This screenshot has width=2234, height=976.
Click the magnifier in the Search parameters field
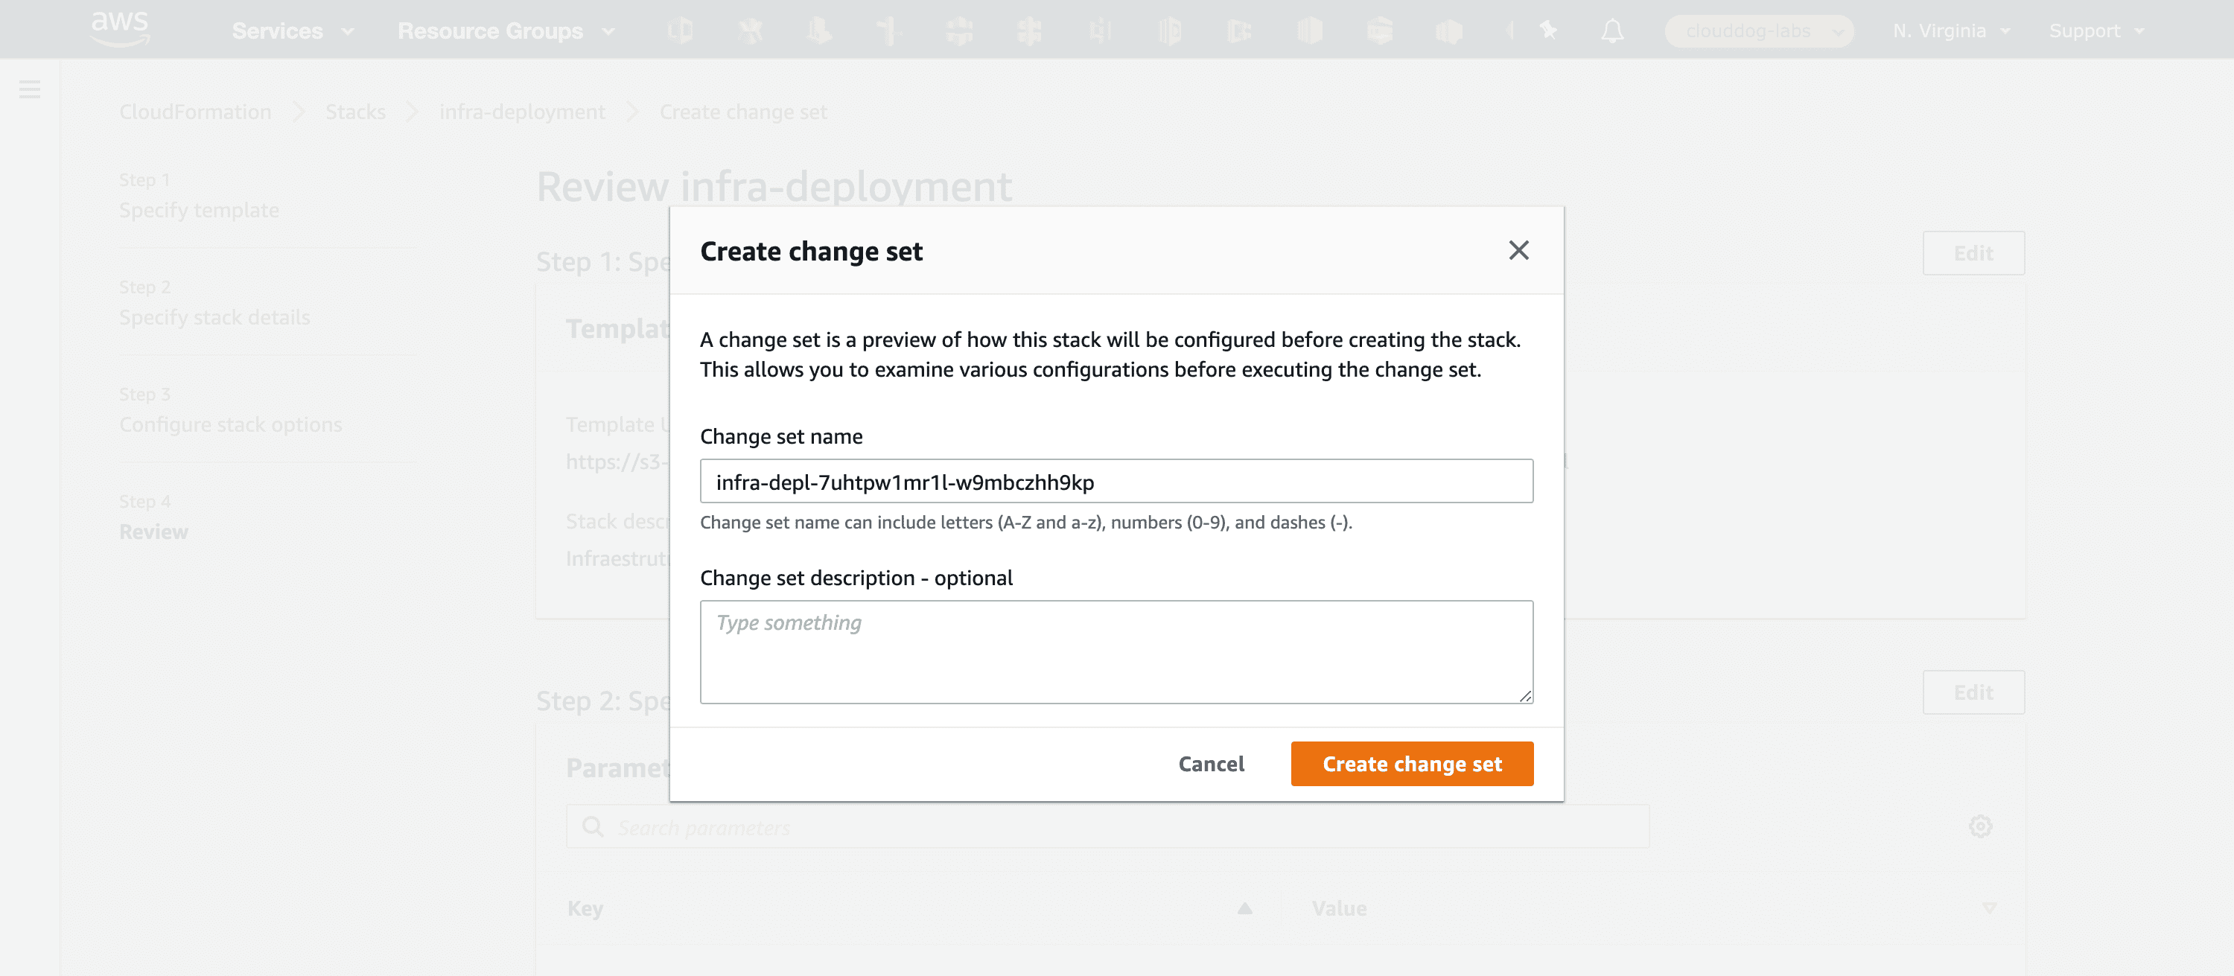tap(592, 826)
